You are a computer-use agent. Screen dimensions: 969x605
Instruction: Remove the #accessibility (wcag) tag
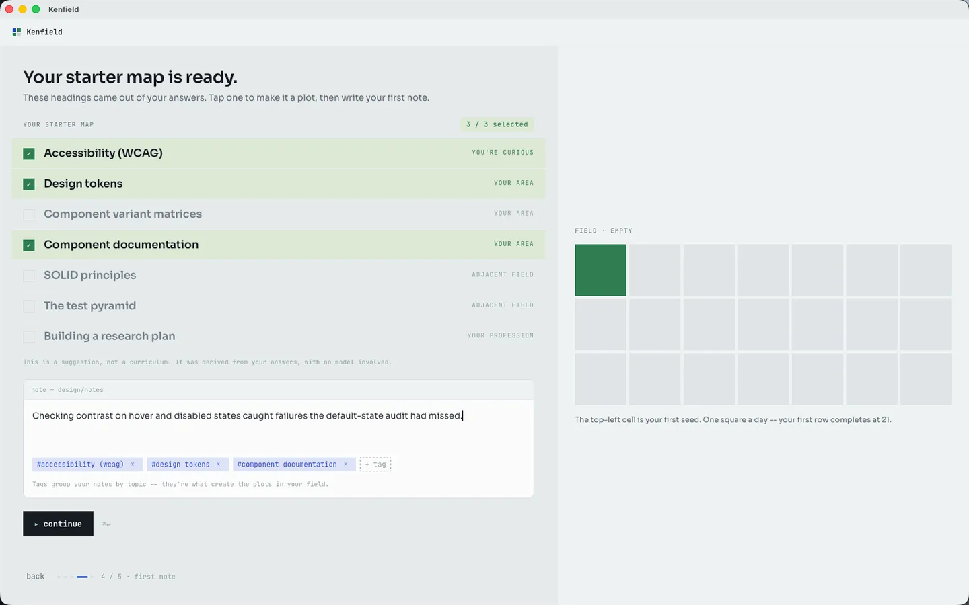[133, 465]
